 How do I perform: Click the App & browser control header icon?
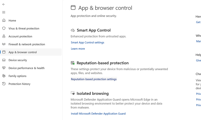pyautogui.click(x=73, y=7)
